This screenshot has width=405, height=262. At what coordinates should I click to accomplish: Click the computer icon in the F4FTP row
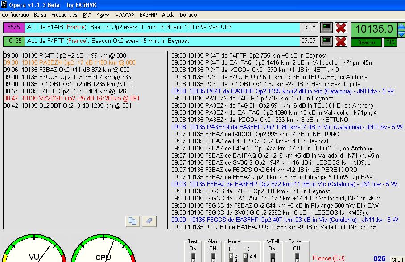click(x=327, y=42)
